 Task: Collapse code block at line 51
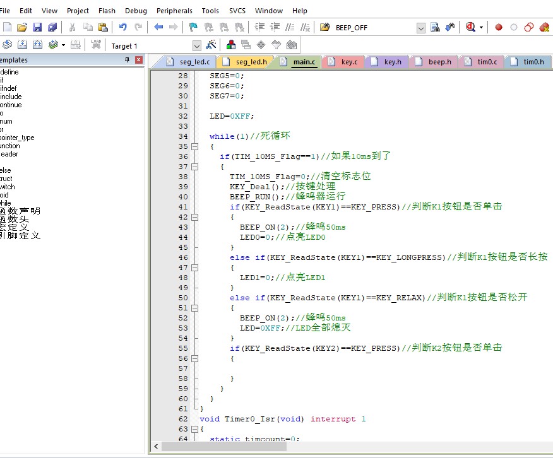click(194, 308)
